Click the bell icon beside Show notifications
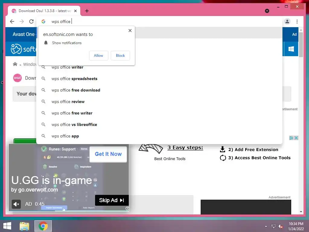This screenshot has width=309, height=232. point(46,43)
